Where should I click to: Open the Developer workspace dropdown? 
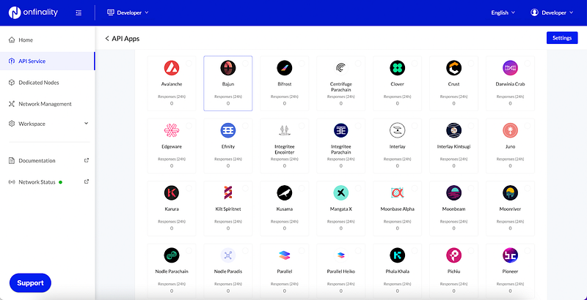coord(128,12)
